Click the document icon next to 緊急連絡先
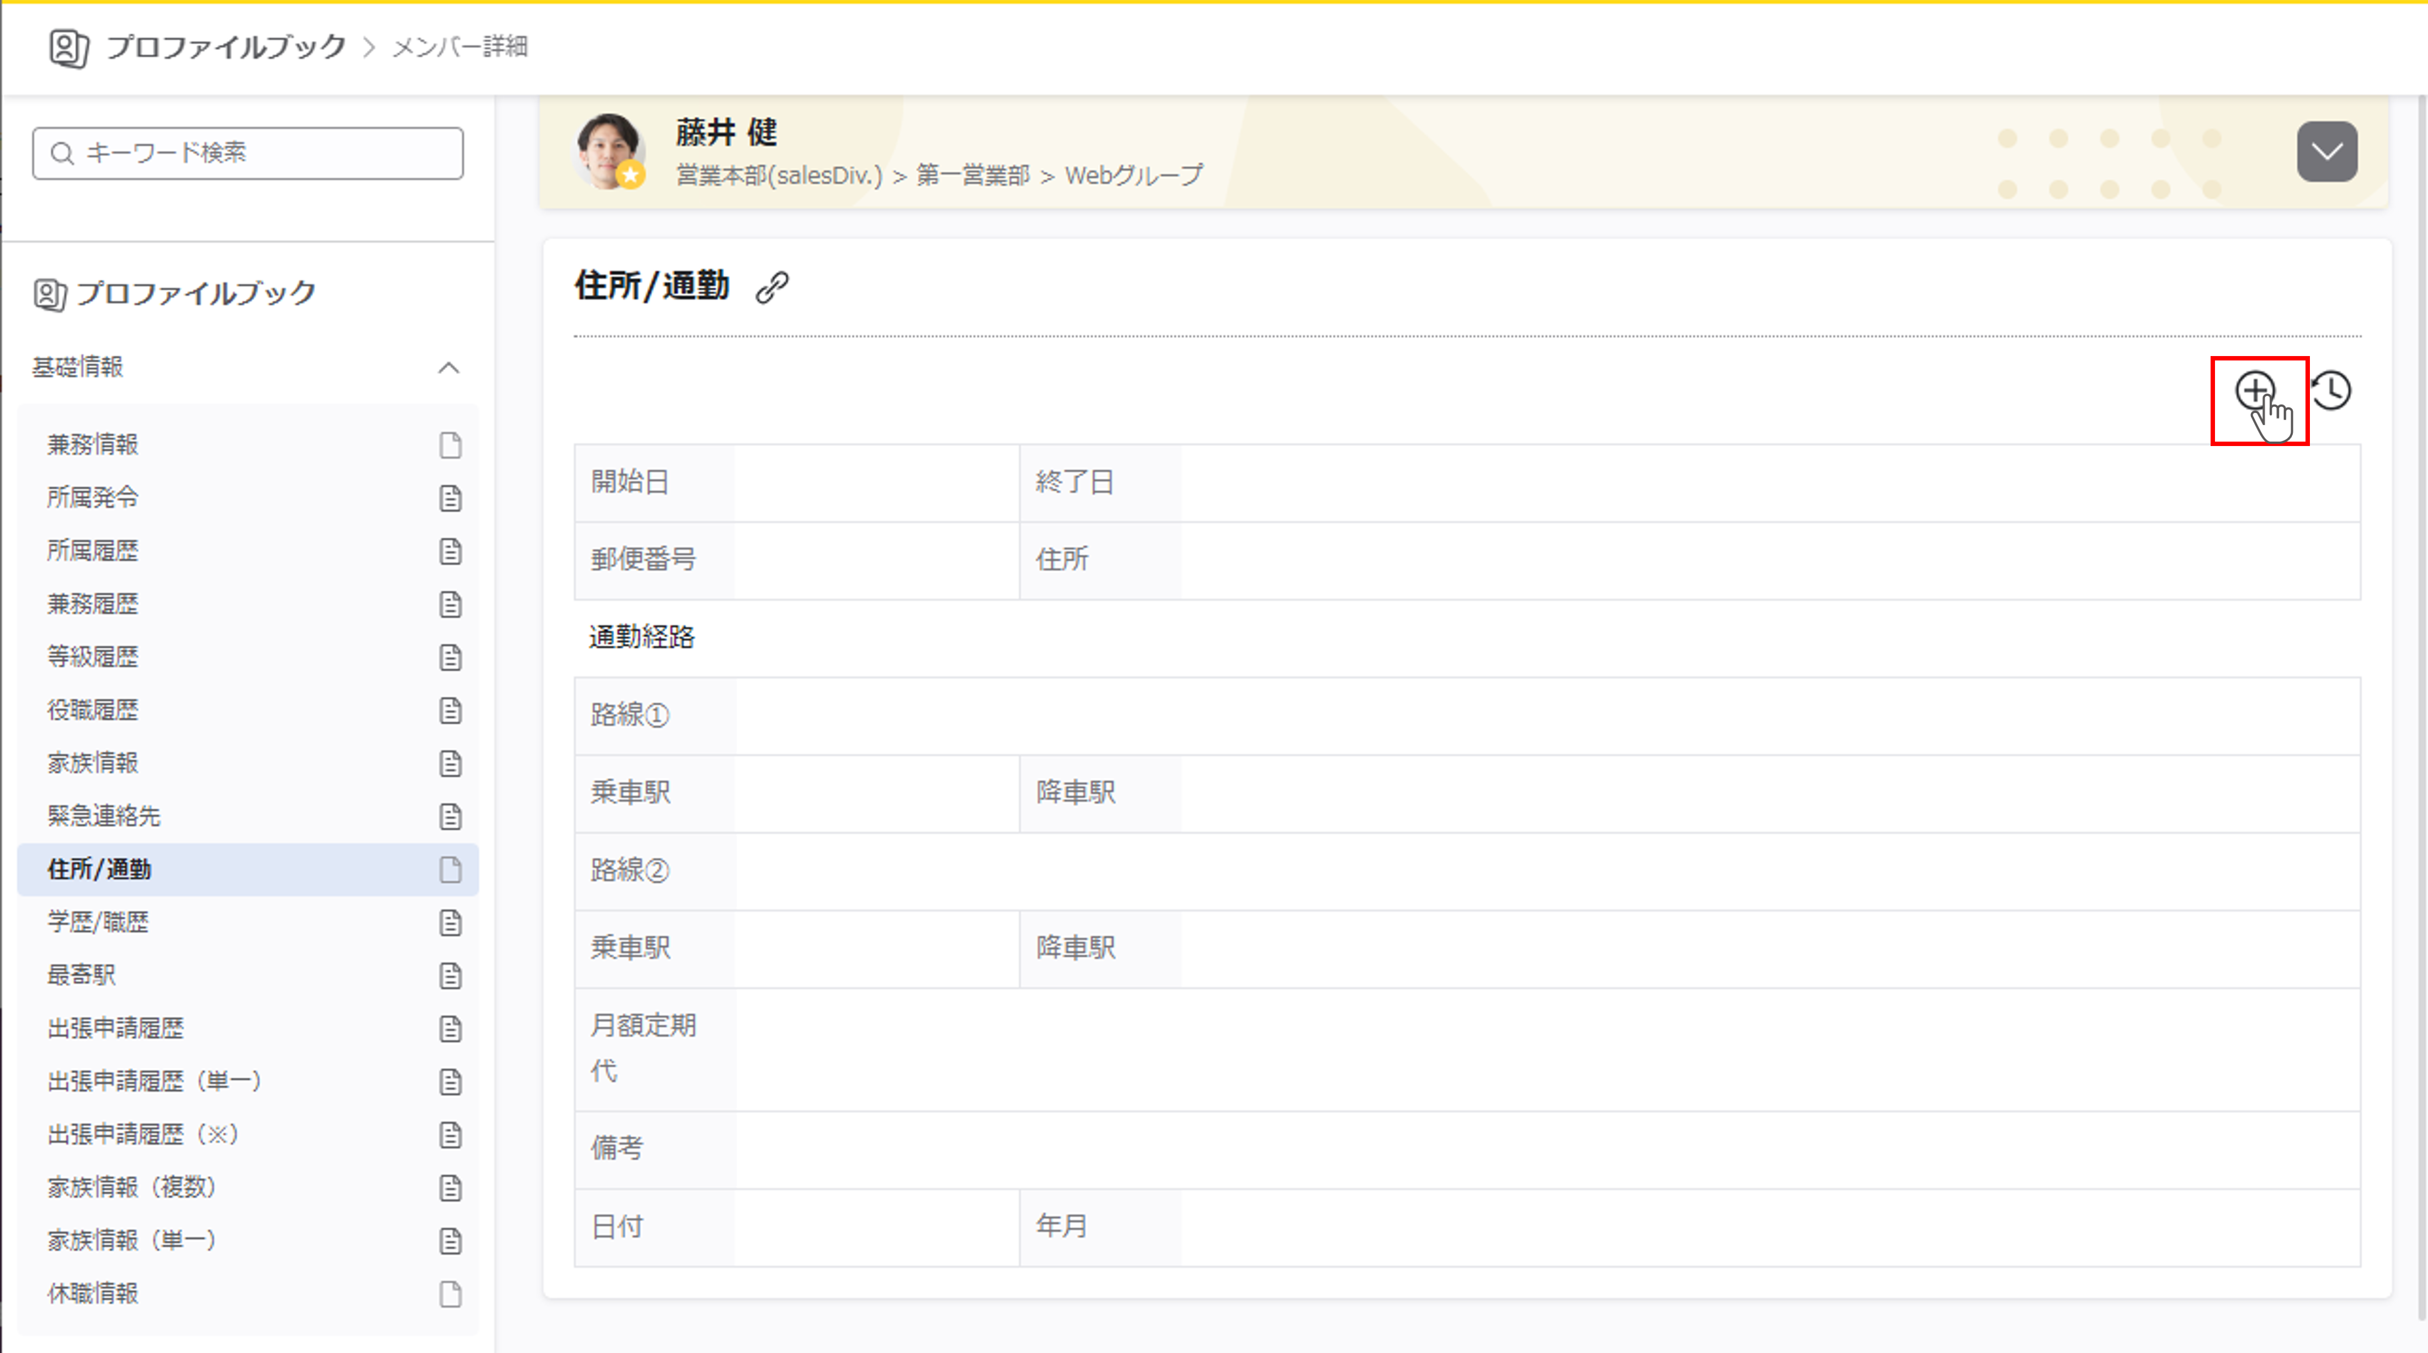Image resolution: width=2428 pixels, height=1353 pixels. pyautogui.click(x=450, y=816)
